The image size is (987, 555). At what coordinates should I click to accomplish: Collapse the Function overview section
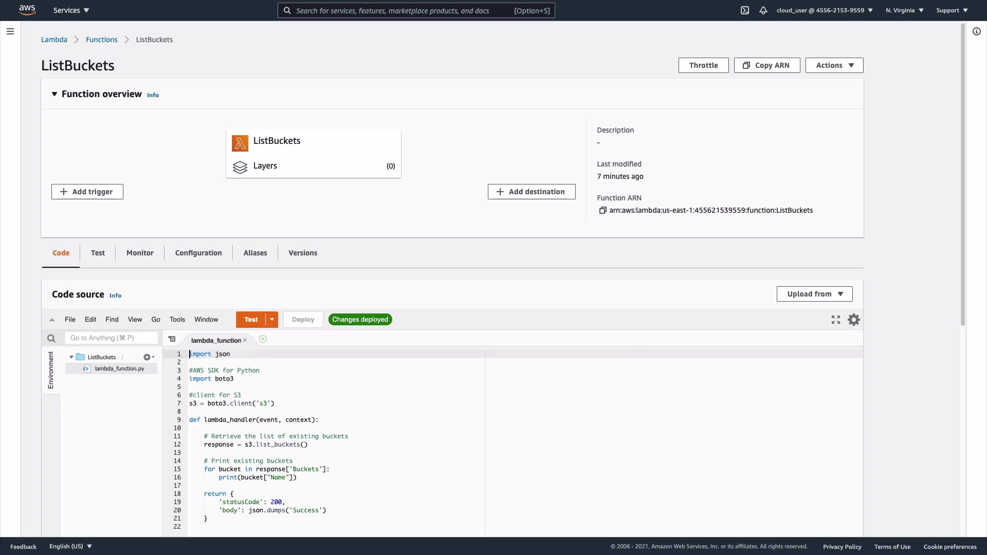point(54,94)
